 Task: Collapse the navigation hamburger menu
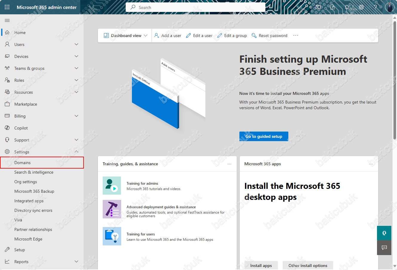point(7,21)
